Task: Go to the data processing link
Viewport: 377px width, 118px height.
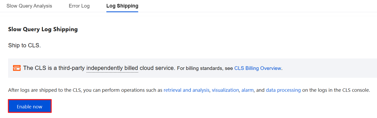Action: click(x=283, y=90)
